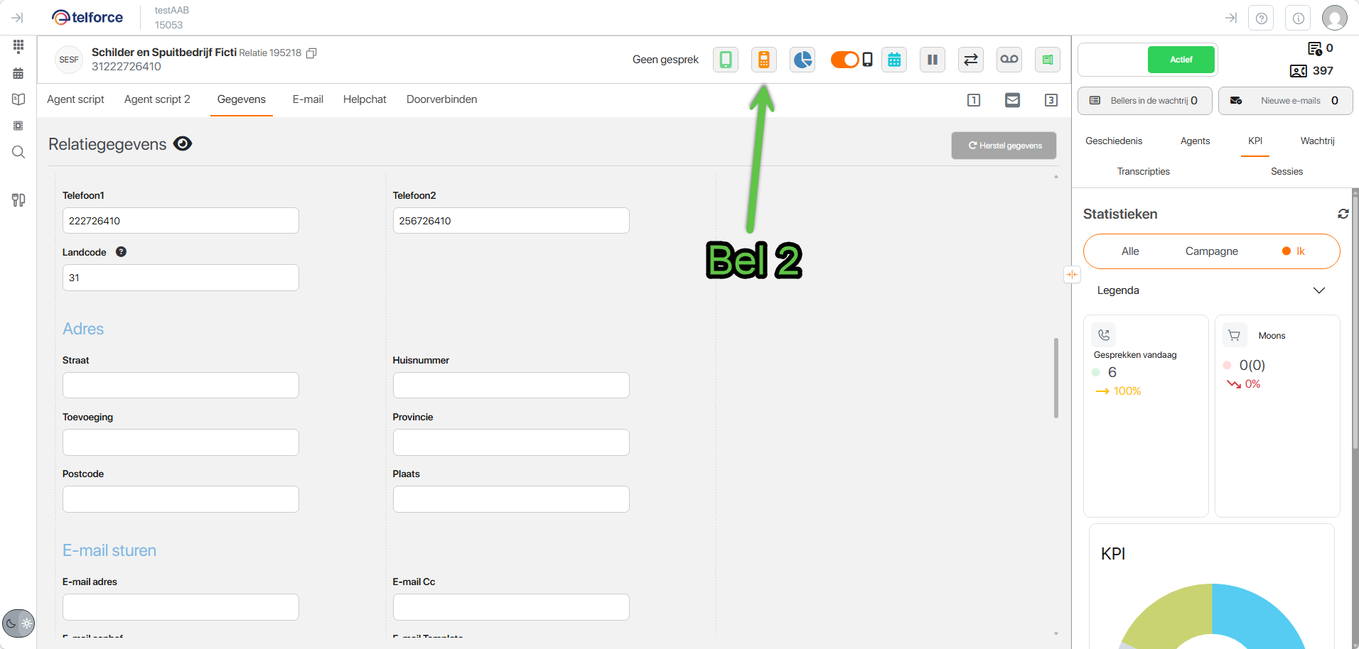Viewport: 1359px width, 649px height.
Task: Expand the left sidebar navigation arrow
Action: point(18,18)
